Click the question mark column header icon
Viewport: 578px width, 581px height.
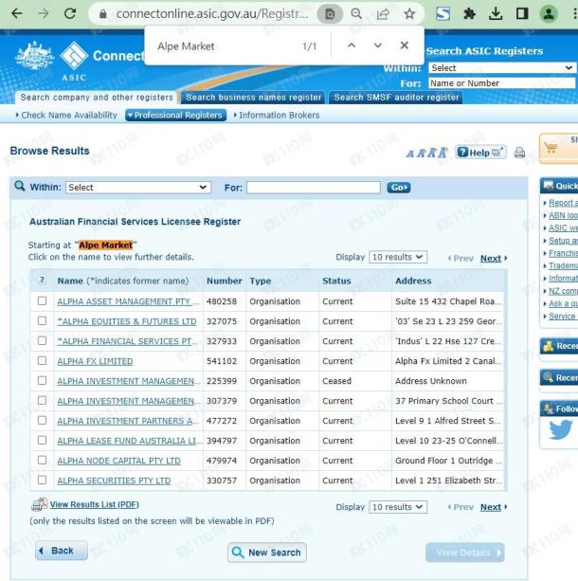(42, 281)
